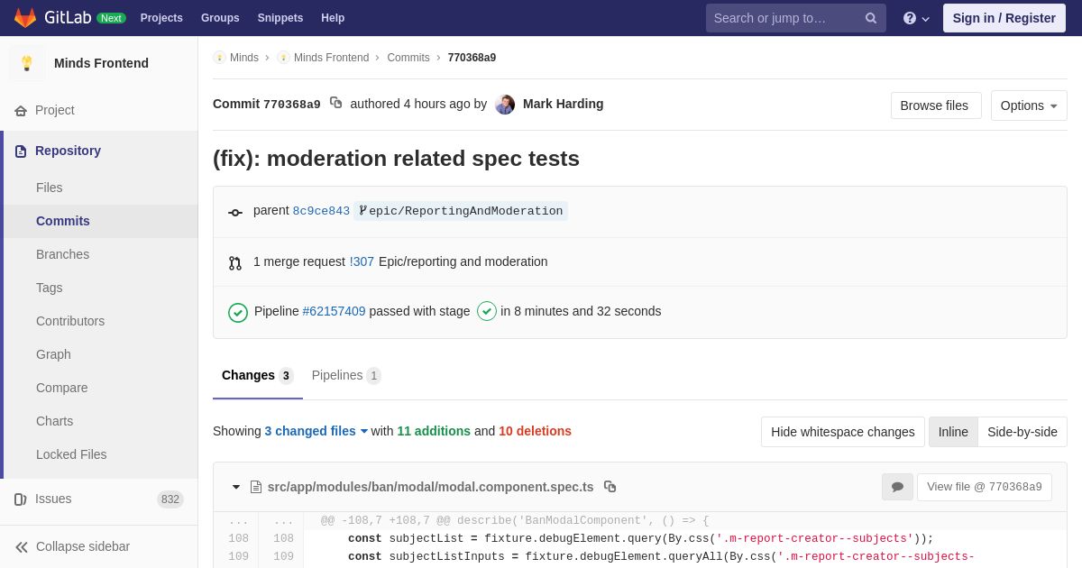Toggle comments with the speech bubble button
Image resolution: width=1082 pixels, height=568 pixels.
pos(897,487)
